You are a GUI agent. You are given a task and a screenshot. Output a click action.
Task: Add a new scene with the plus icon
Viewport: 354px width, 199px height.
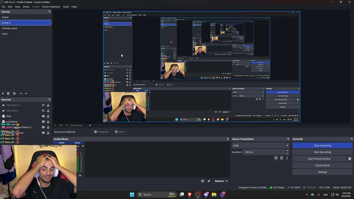click(x=3, y=93)
